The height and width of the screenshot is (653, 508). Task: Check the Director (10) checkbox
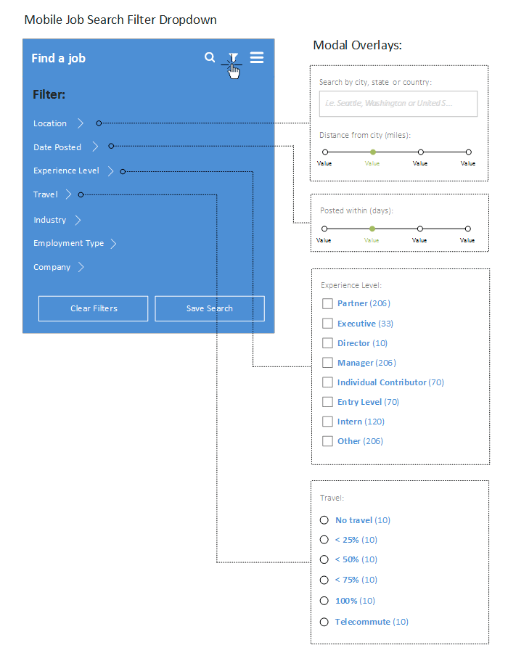pyautogui.click(x=328, y=343)
